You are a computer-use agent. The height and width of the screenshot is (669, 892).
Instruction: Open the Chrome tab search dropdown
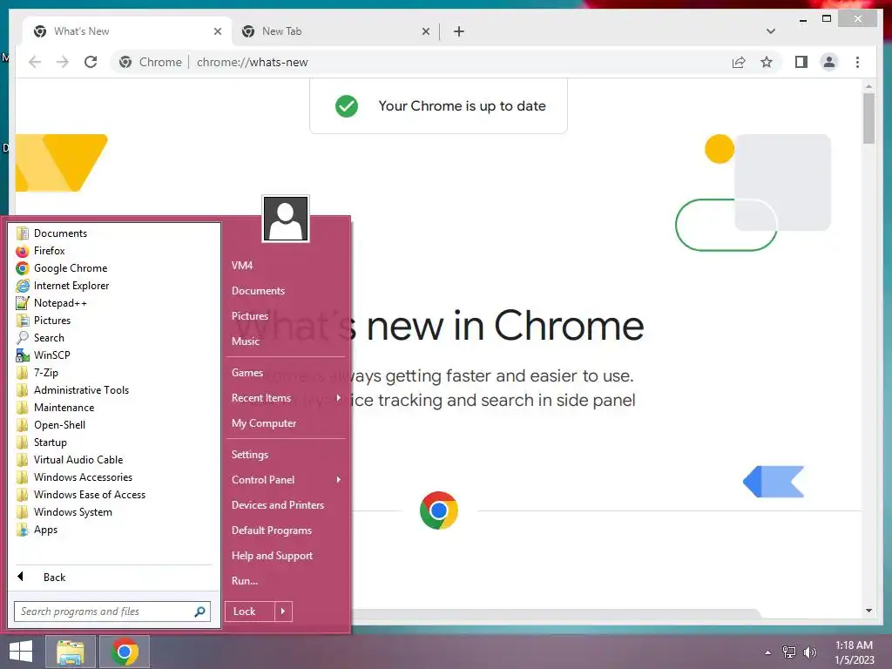[770, 31]
